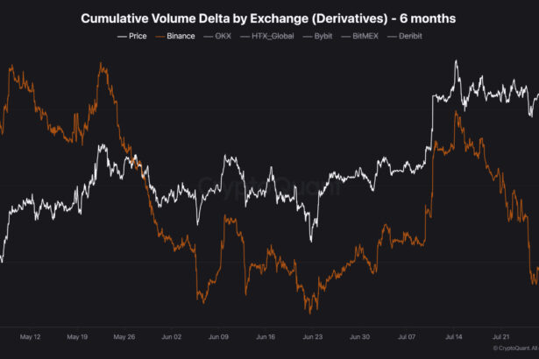Click the Jul 14 axis tick label
539x359 pixels.
point(454,334)
